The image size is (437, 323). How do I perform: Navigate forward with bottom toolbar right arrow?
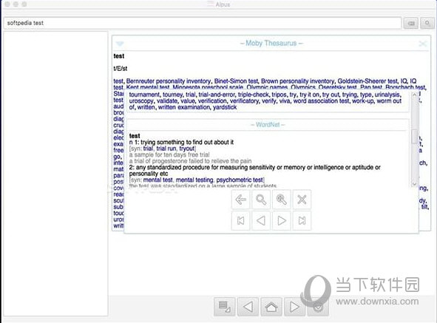[x=294, y=307]
